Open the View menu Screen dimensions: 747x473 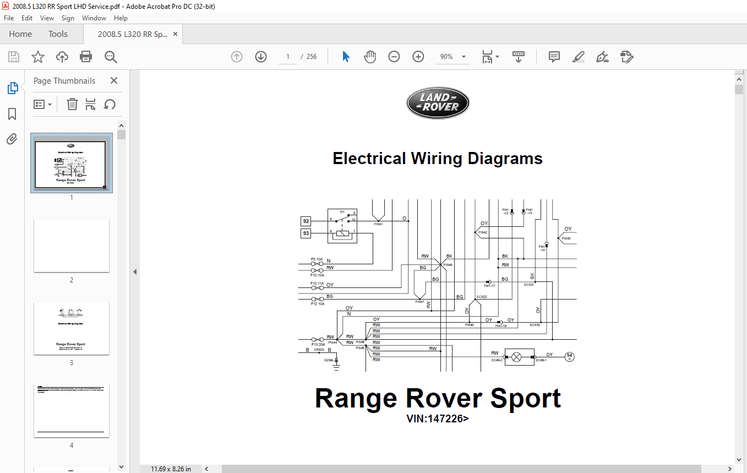tap(47, 18)
